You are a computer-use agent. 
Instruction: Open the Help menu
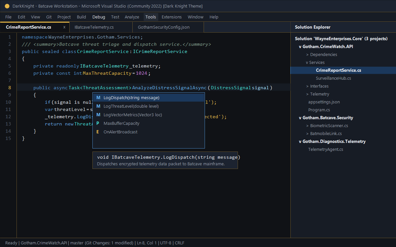click(x=214, y=17)
